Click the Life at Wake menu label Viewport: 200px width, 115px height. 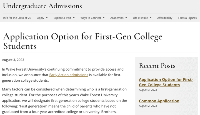click(140, 18)
